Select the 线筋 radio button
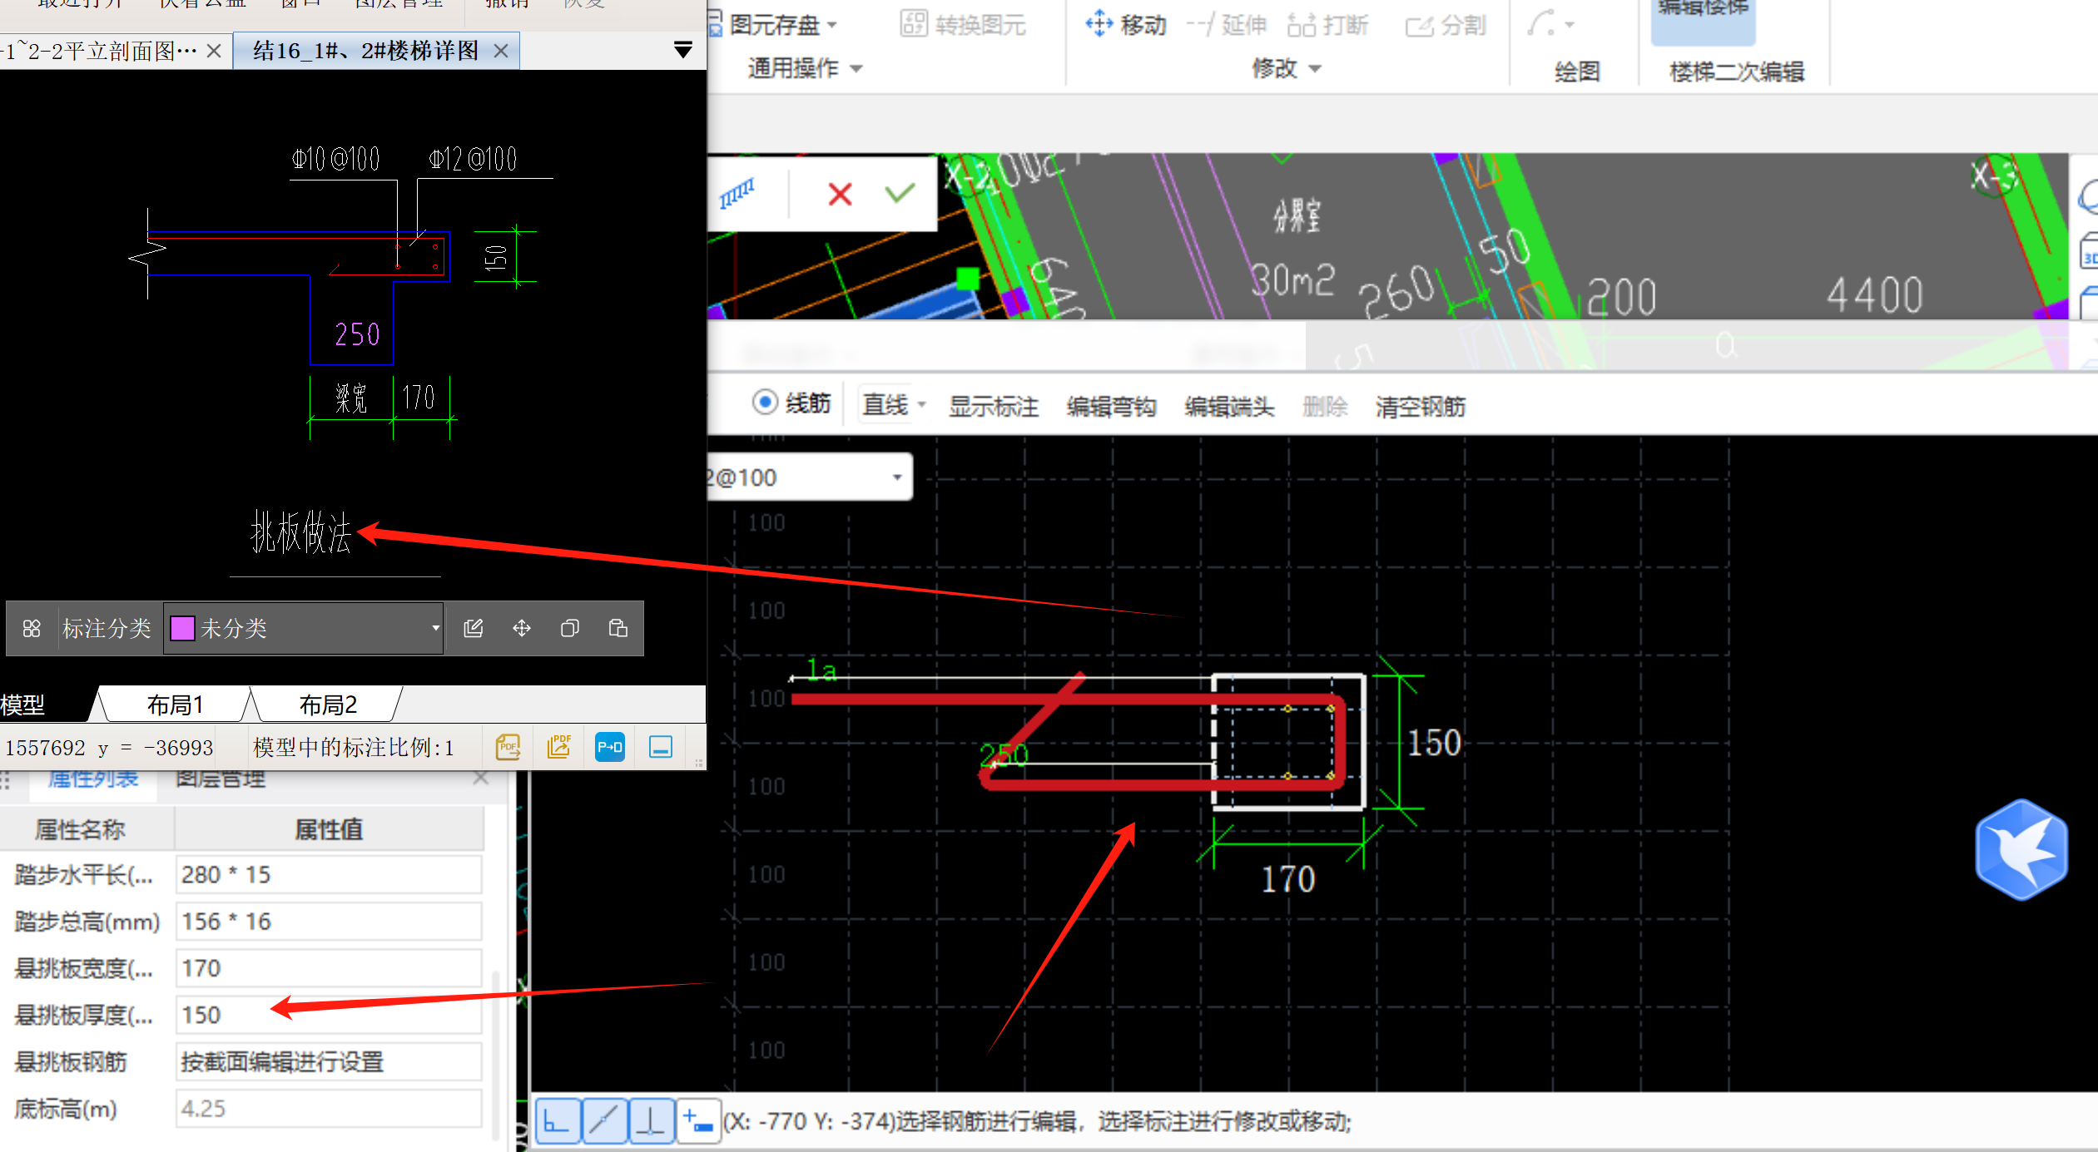Screen dimensions: 2098x1152 pos(765,403)
